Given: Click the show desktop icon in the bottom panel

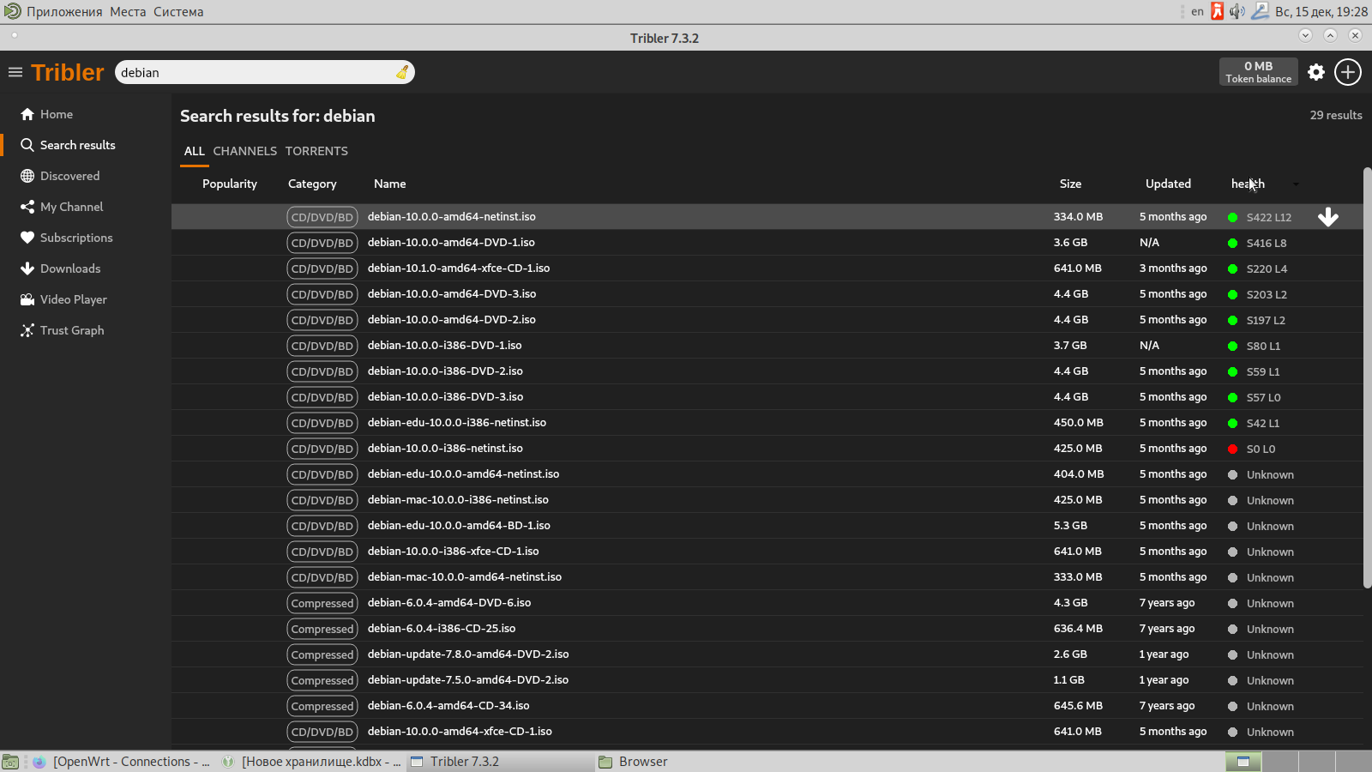Looking at the screenshot, I should tap(10, 762).
